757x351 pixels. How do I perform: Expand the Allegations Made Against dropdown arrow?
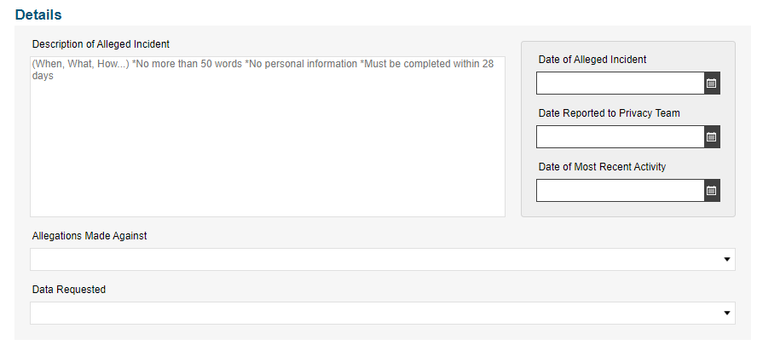coord(727,260)
